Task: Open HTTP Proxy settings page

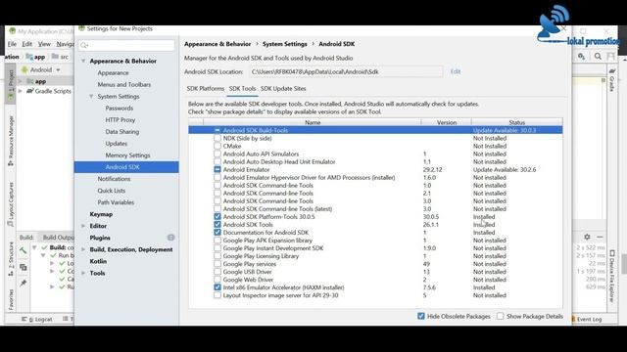Action: 120,119
